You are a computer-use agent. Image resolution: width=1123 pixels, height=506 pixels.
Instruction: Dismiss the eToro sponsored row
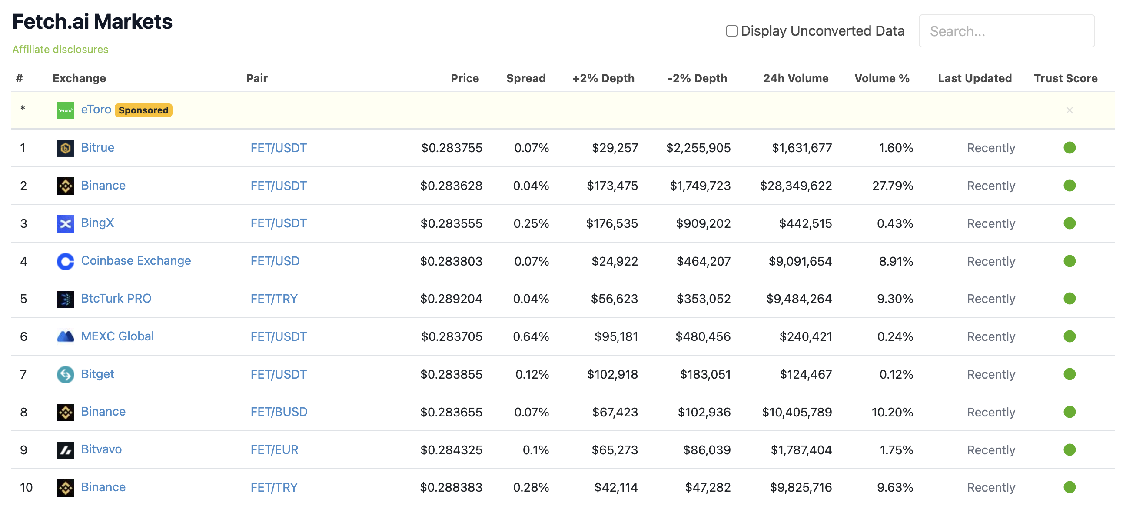tap(1069, 110)
